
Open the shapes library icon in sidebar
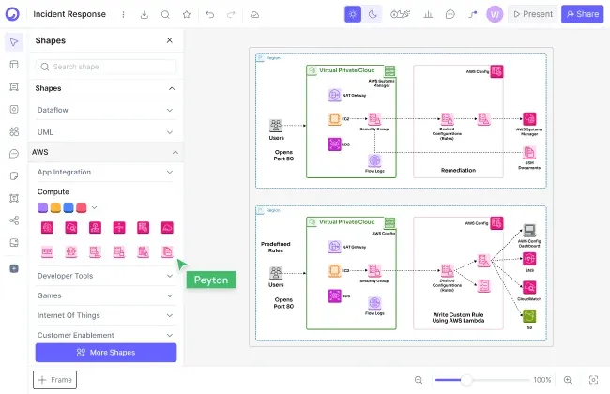coord(14,131)
